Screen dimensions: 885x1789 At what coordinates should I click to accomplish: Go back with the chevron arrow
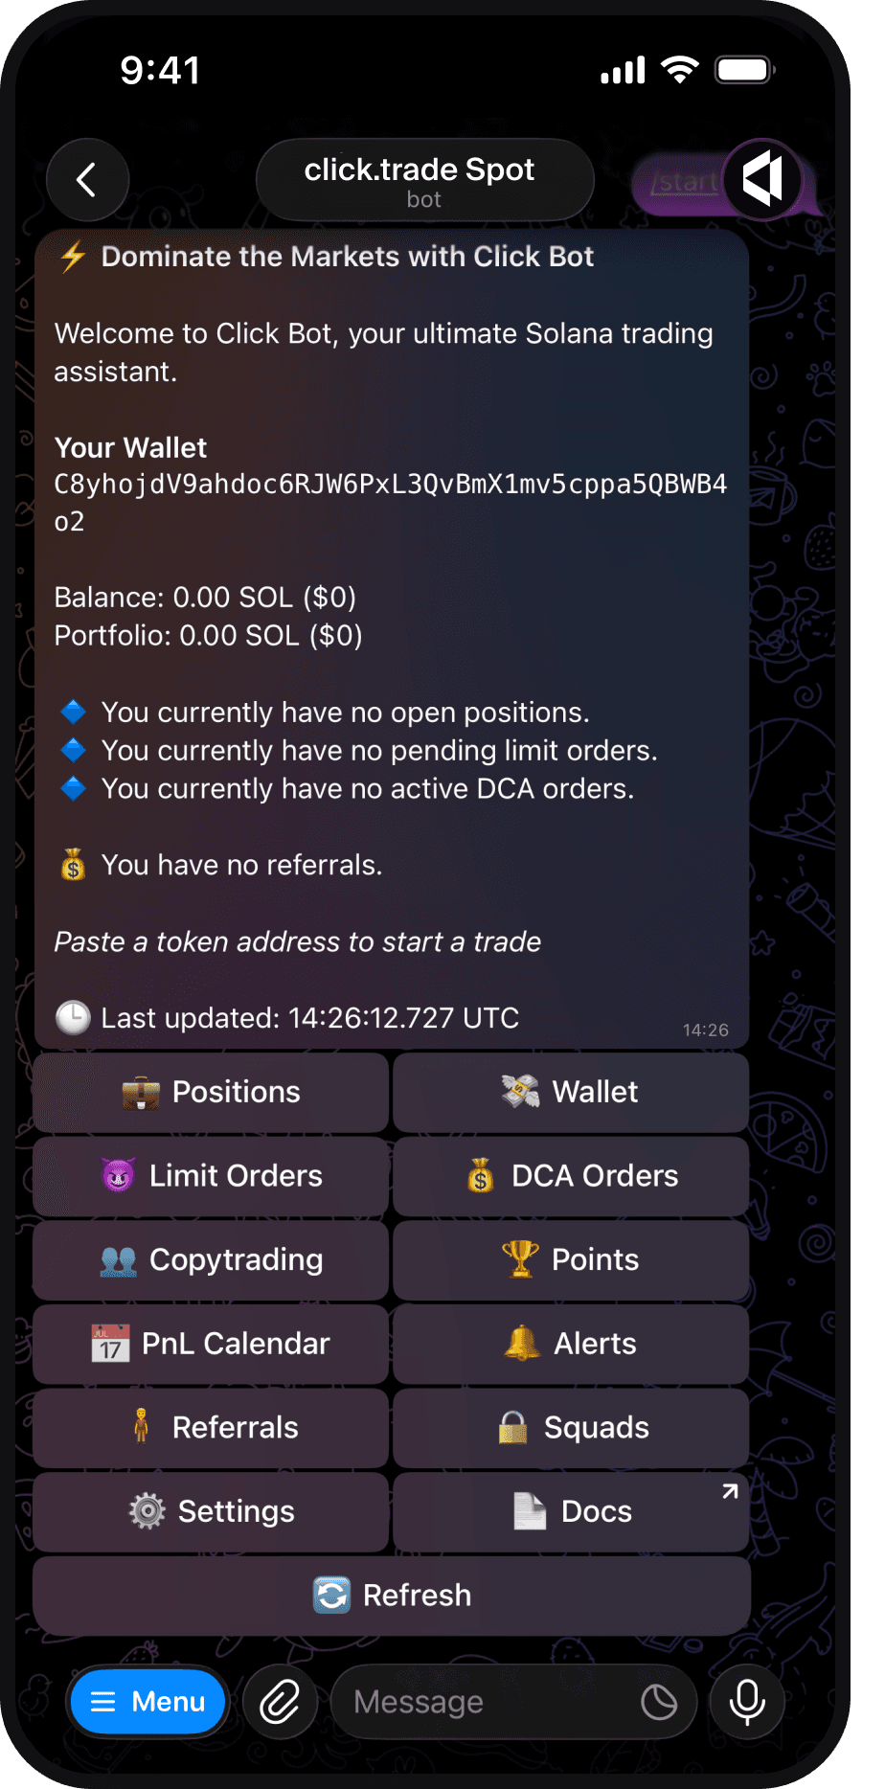pyautogui.click(x=87, y=180)
